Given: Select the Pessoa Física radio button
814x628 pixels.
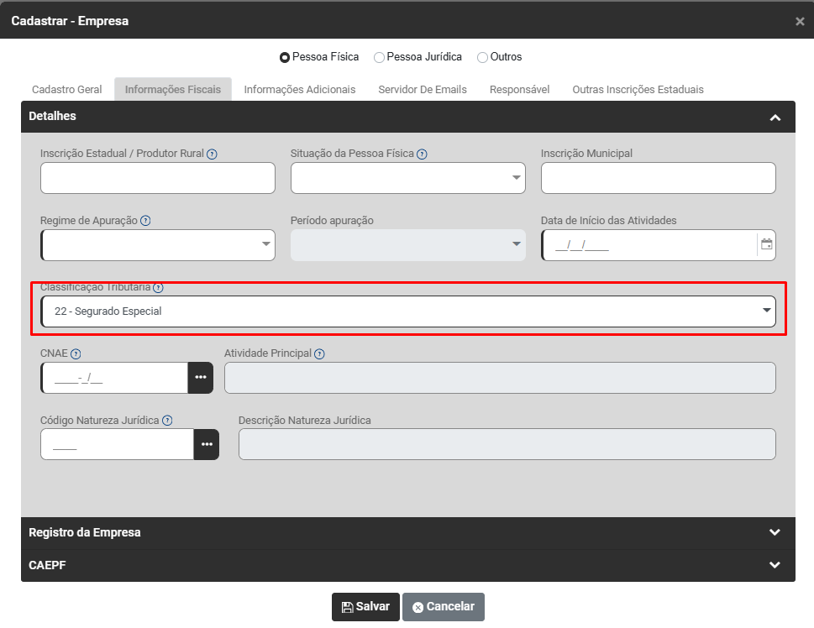Looking at the screenshot, I should pyautogui.click(x=285, y=58).
